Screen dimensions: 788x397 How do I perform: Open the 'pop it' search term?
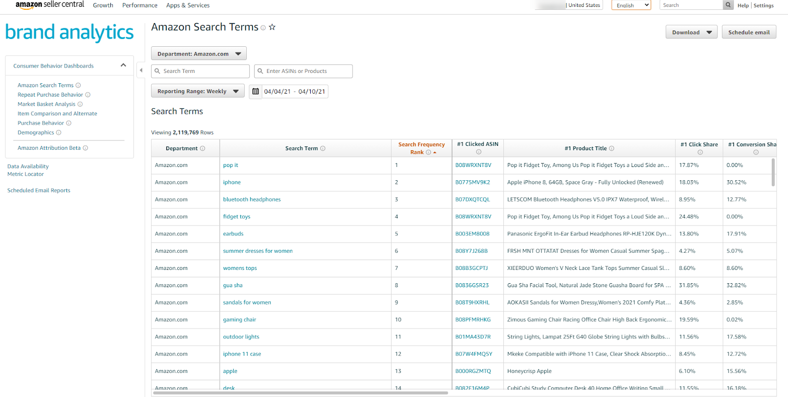(x=230, y=165)
